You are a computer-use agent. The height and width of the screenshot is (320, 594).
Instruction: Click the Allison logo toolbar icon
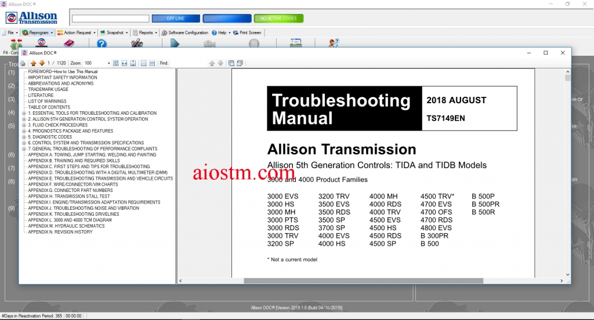[42, 43]
